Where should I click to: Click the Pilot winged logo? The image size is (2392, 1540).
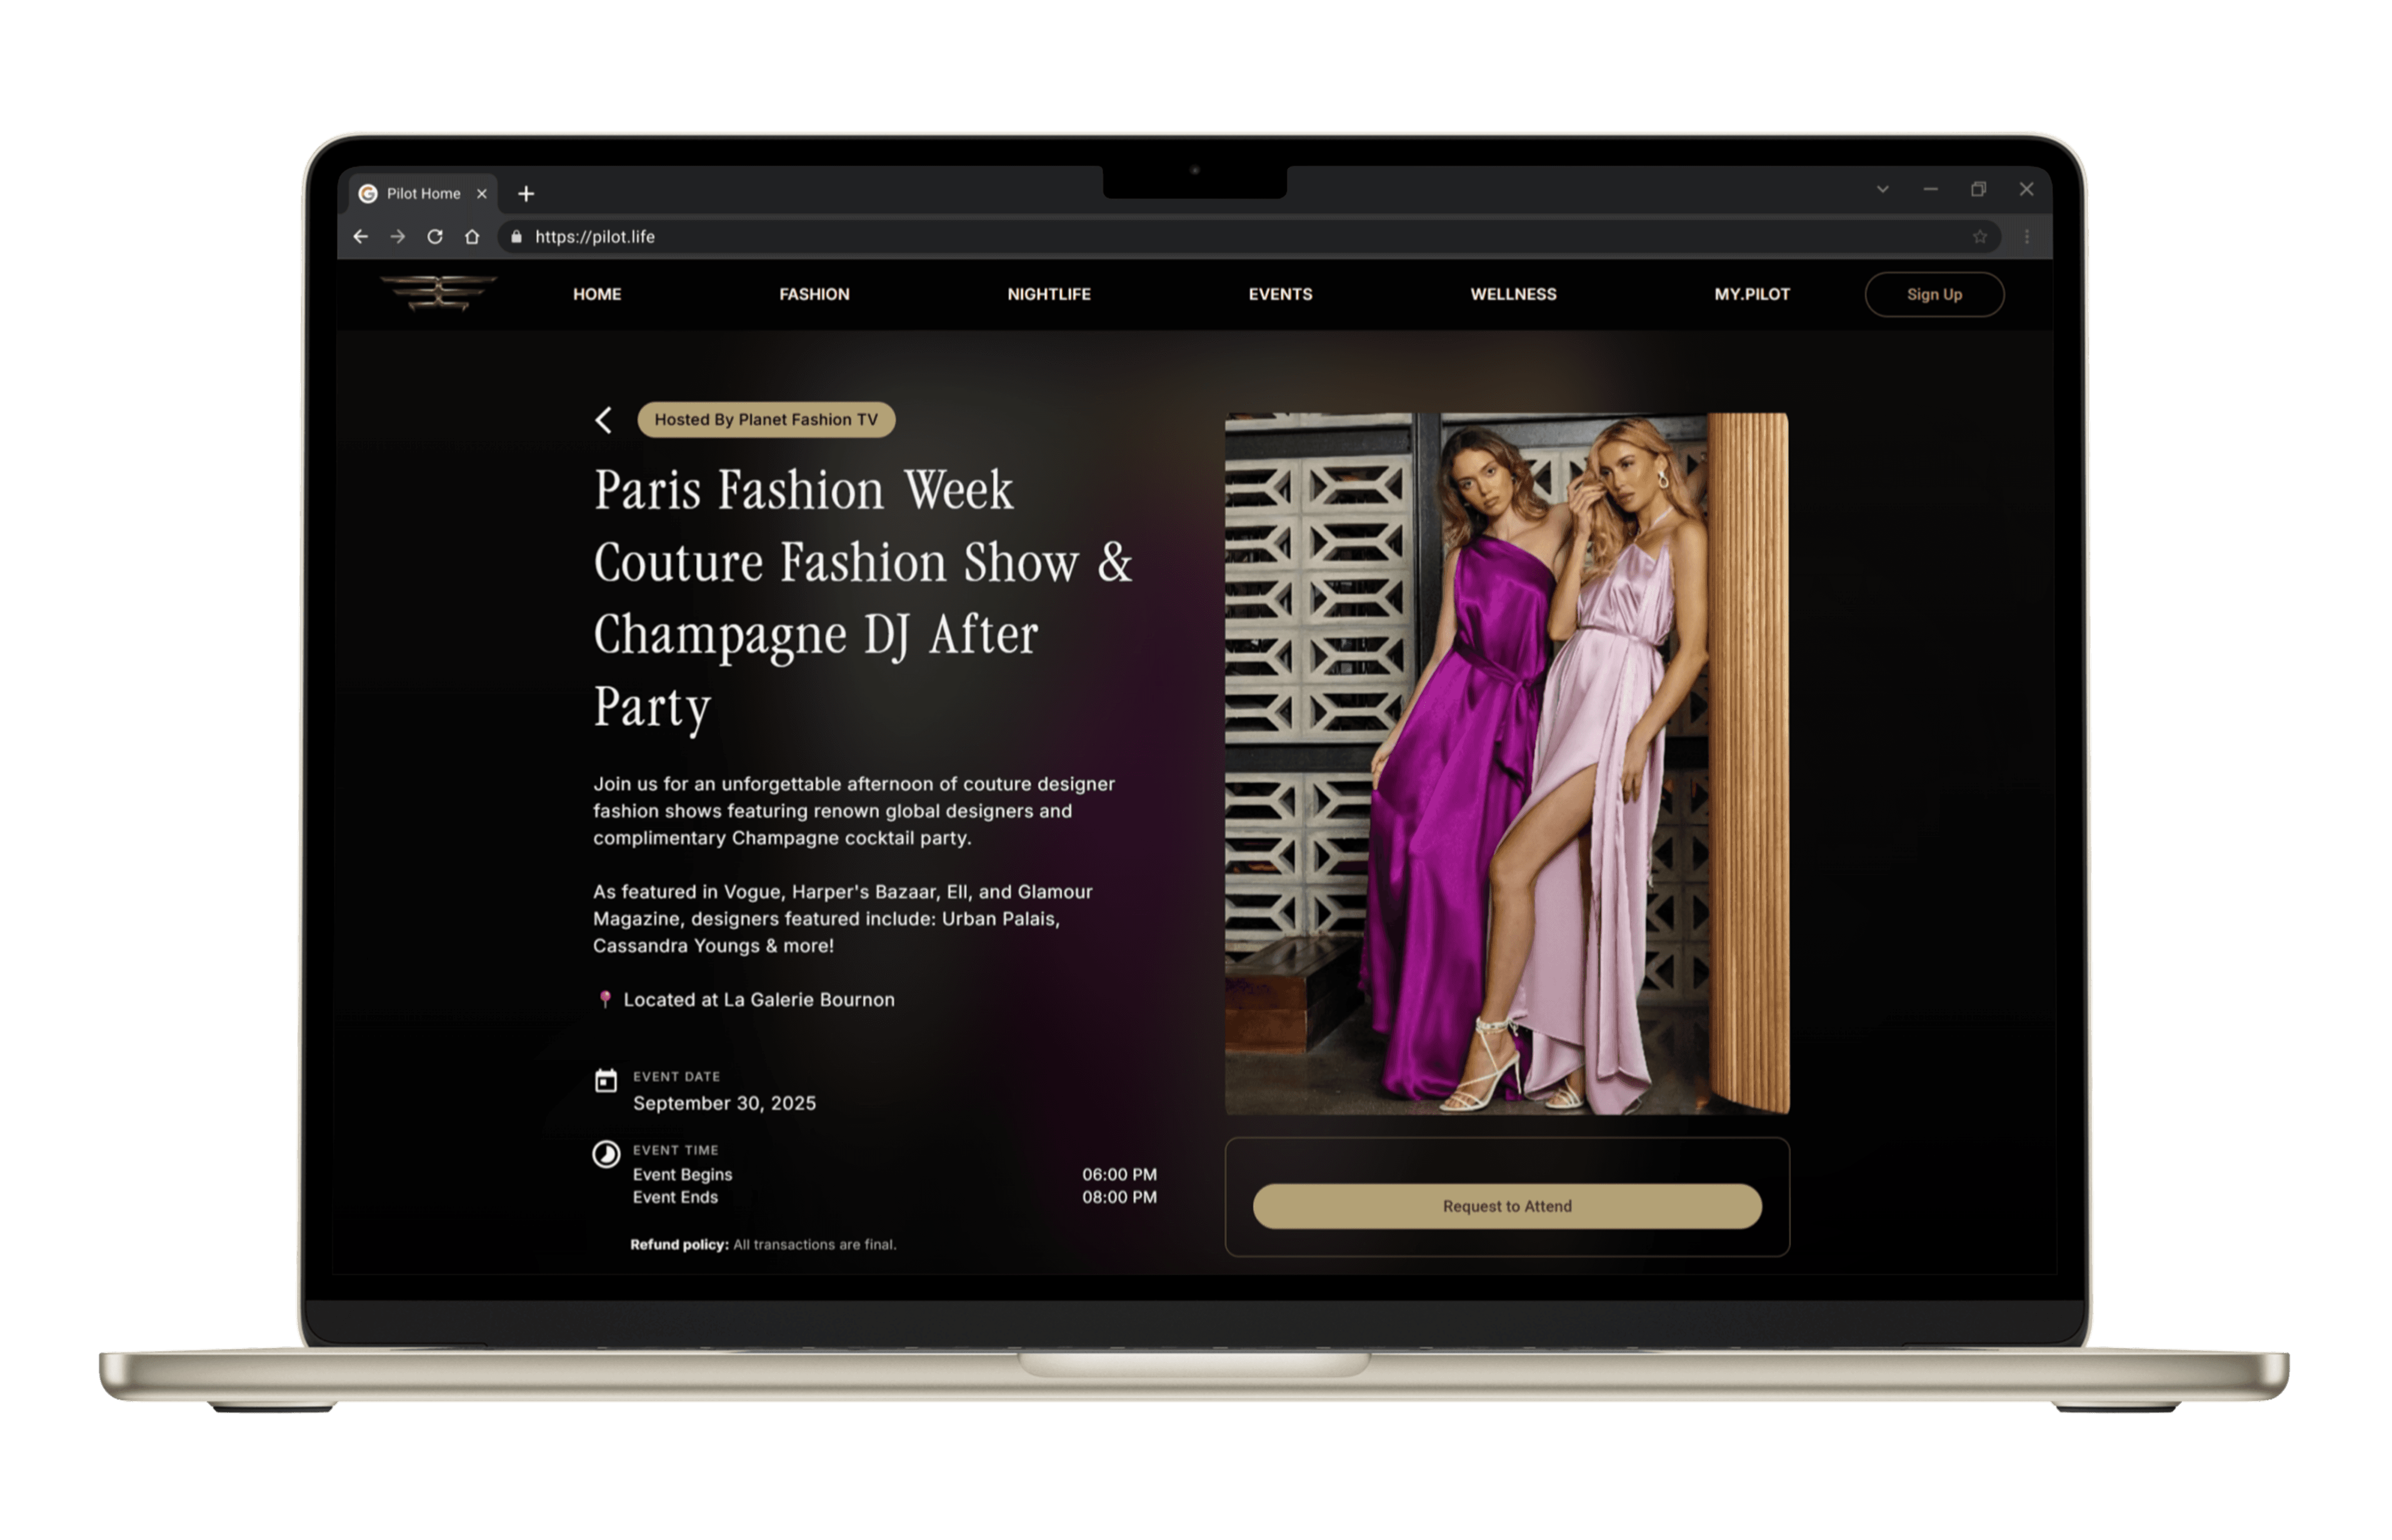(x=438, y=293)
